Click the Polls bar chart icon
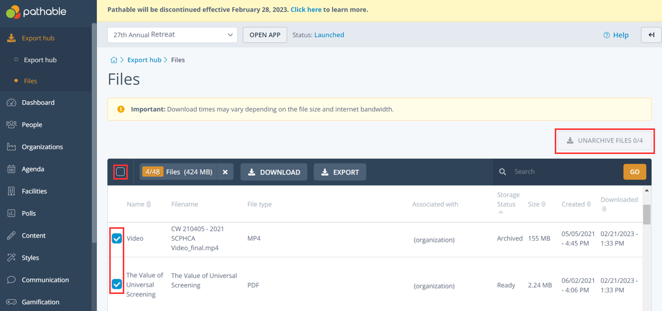 pos(12,213)
